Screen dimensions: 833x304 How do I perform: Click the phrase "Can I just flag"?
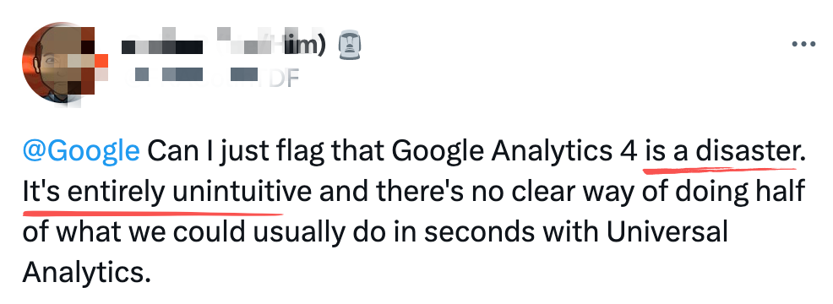click(236, 153)
